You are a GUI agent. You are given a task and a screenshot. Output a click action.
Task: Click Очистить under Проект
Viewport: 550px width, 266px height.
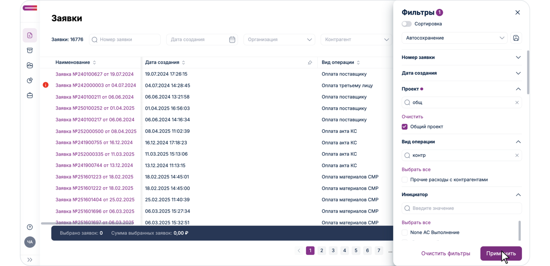(x=412, y=117)
